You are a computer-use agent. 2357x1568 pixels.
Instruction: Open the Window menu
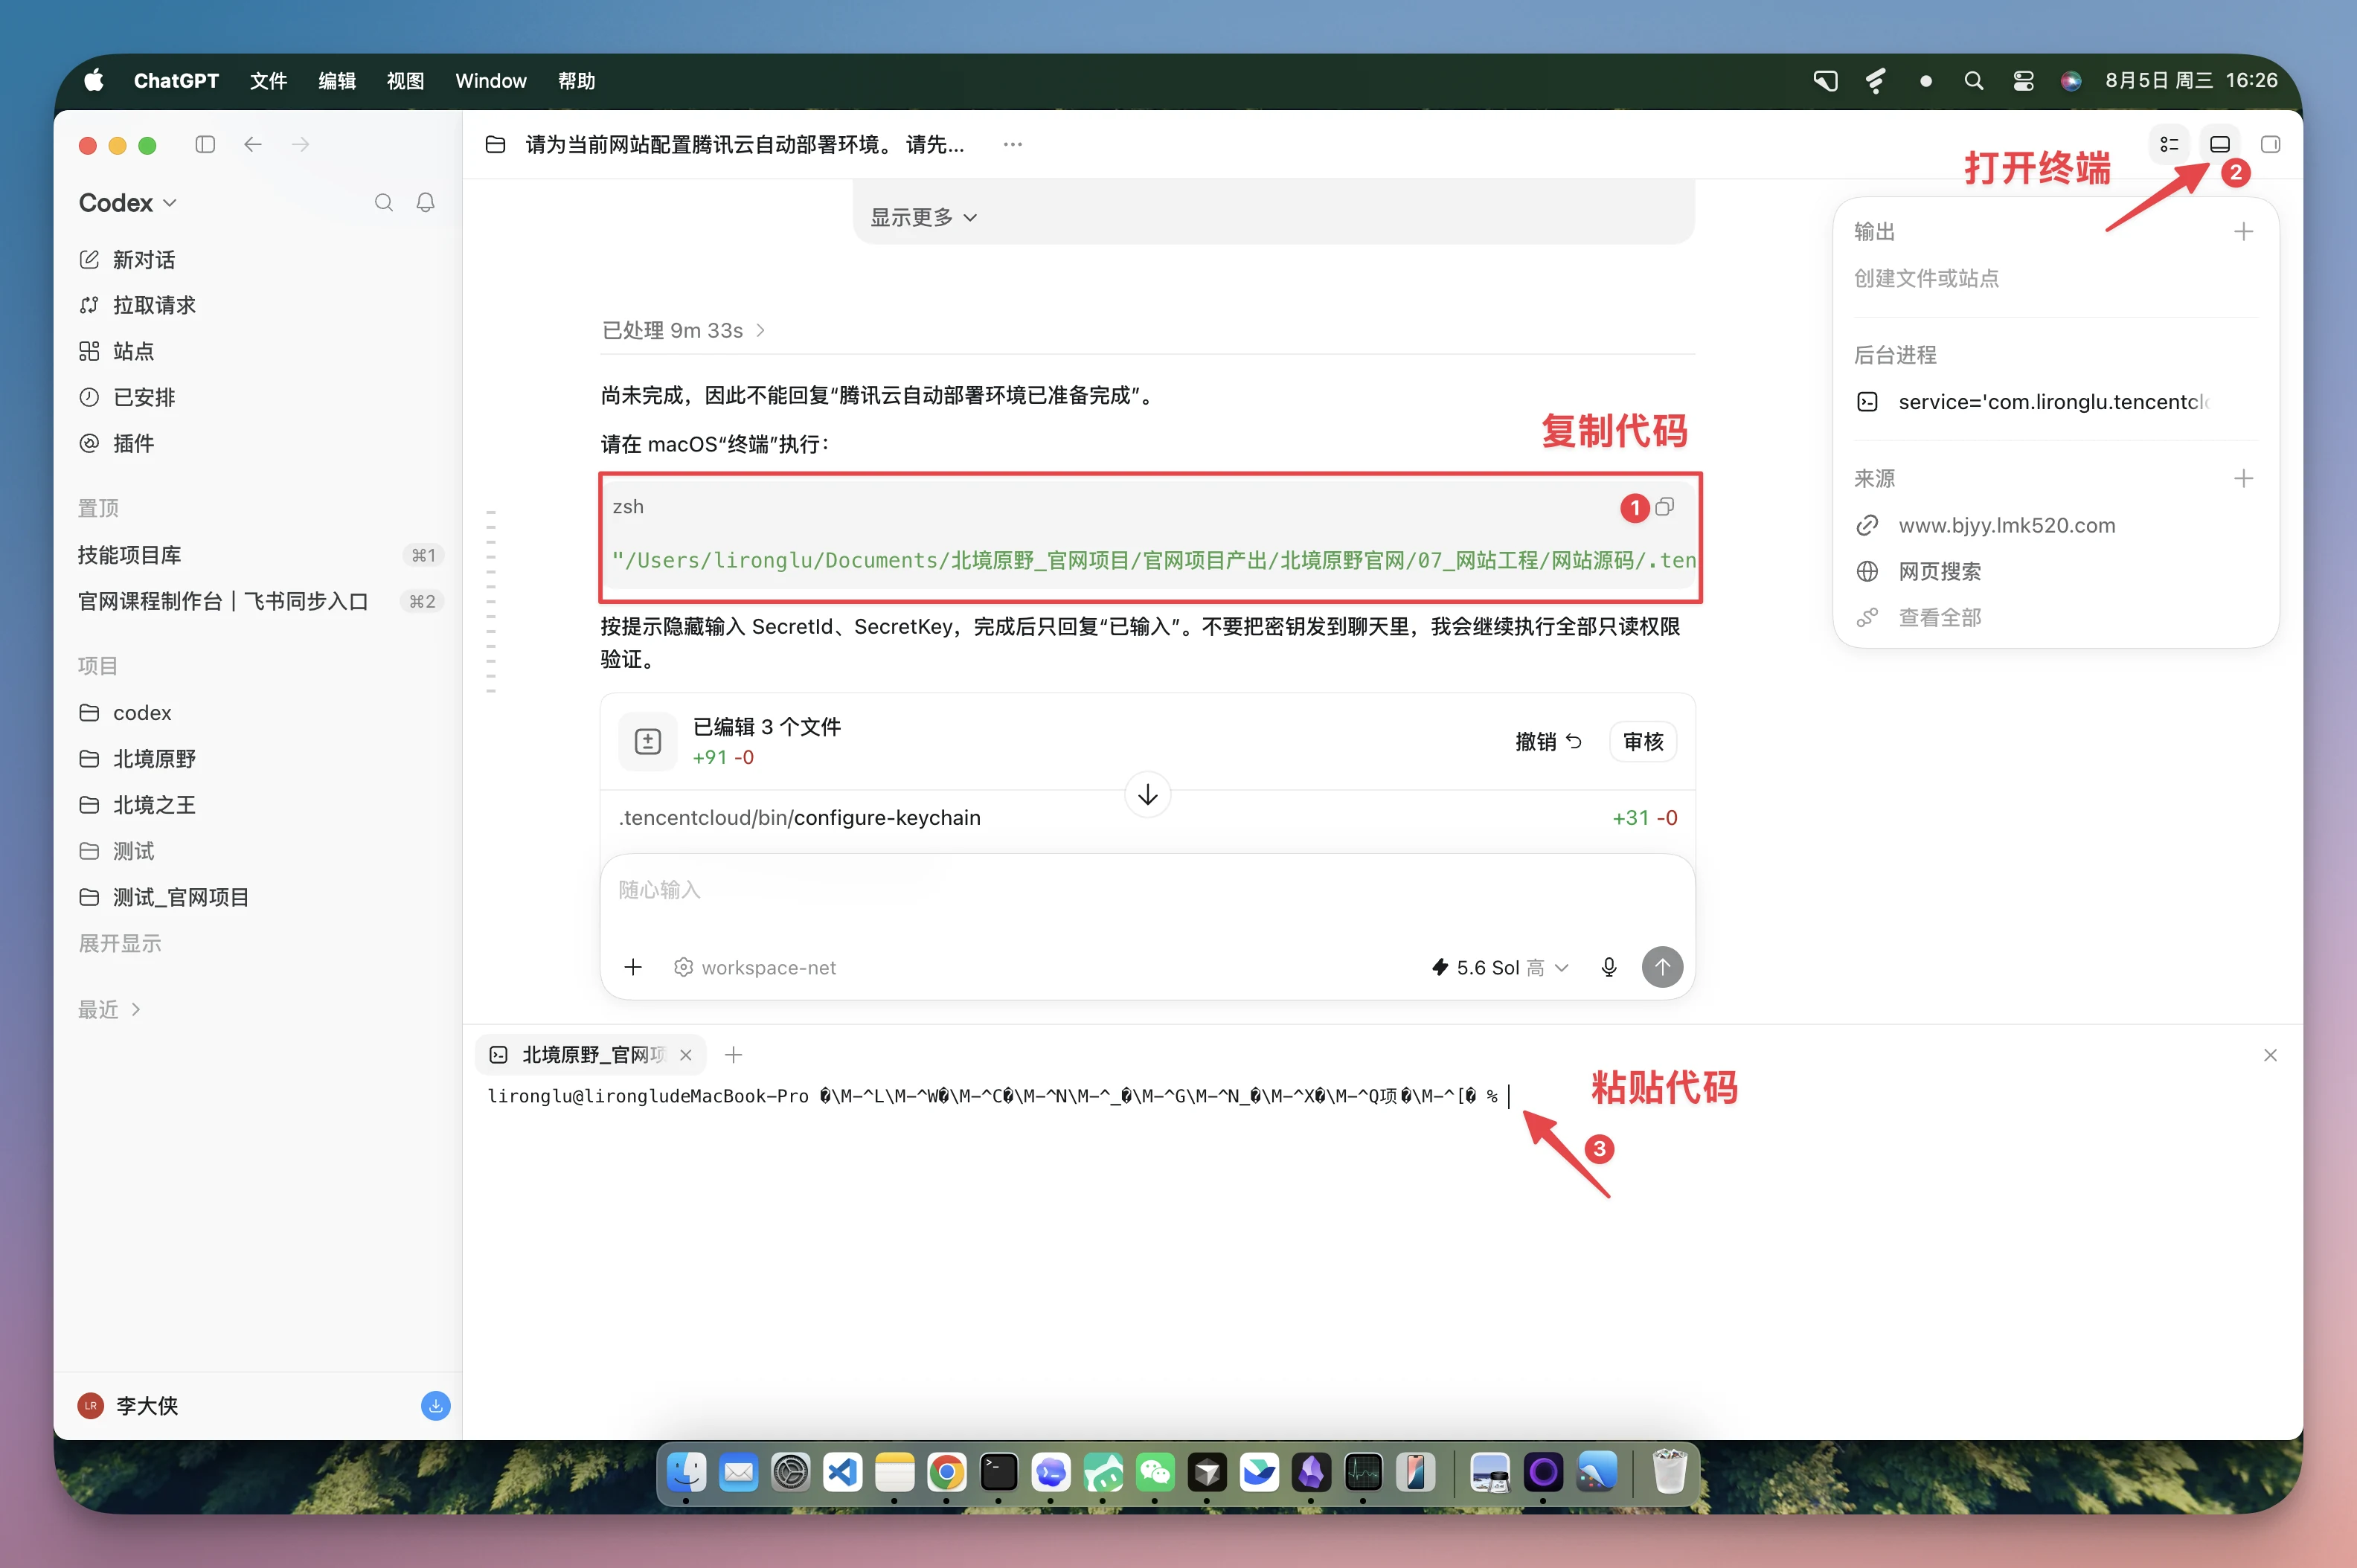pyautogui.click(x=491, y=81)
